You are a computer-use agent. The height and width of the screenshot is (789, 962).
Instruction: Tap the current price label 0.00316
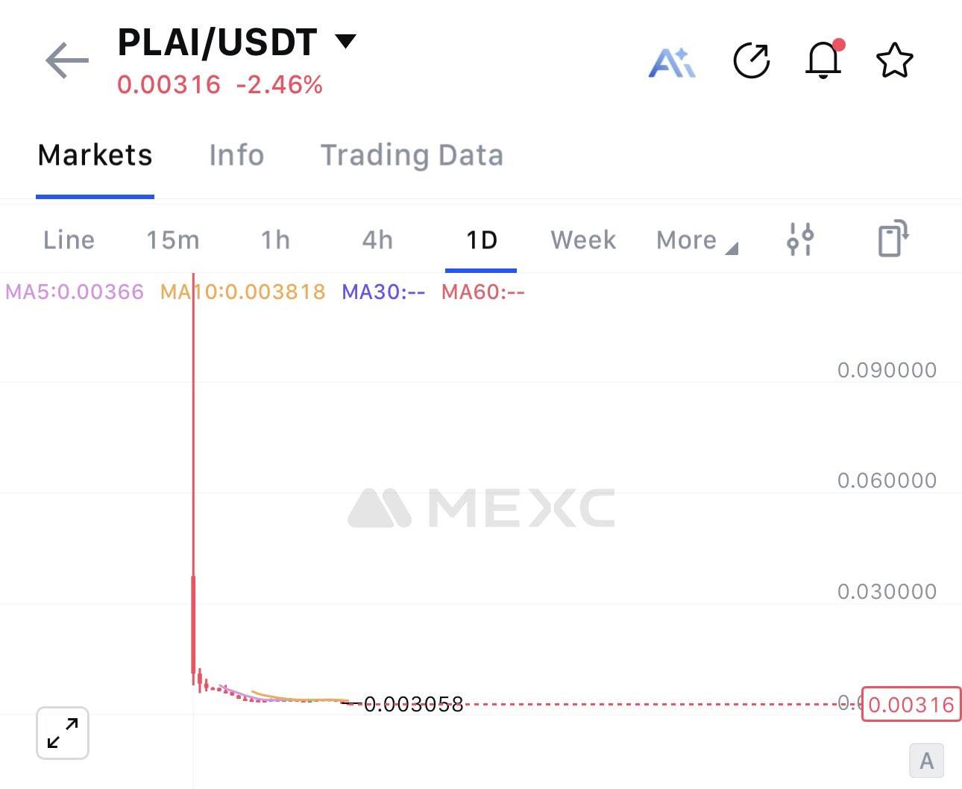pos(911,705)
